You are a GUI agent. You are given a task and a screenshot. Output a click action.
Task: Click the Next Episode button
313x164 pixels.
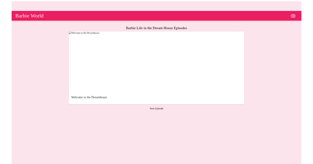click(x=156, y=109)
